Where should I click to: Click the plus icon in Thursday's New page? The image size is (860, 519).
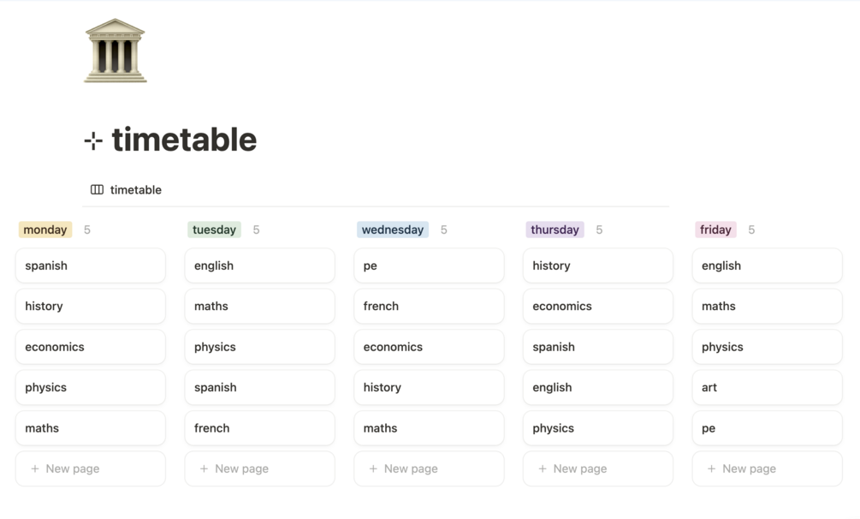click(543, 468)
